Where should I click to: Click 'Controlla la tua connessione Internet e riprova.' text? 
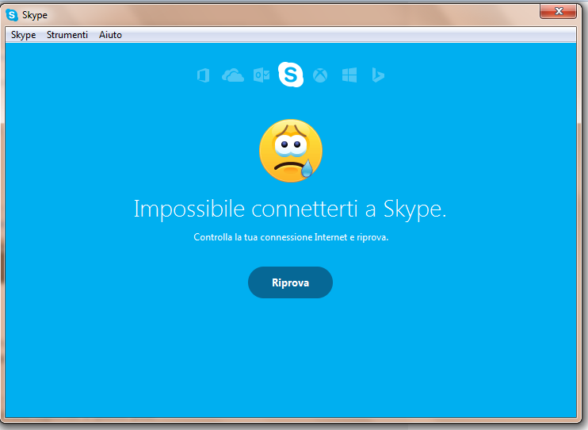point(291,237)
